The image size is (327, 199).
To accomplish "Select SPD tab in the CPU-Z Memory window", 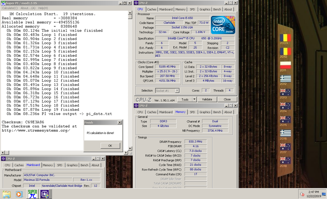I will pyautogui.click(x=192, y=112).
